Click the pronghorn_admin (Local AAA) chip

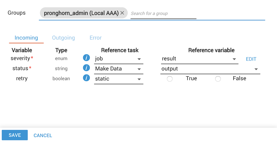click(x=81, y=13)
